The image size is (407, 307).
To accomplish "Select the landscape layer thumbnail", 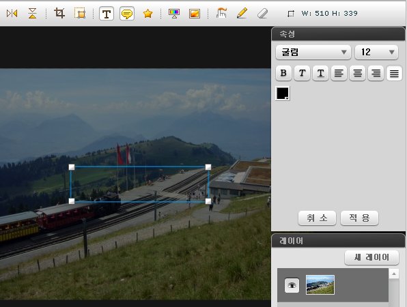I will pyautogui.click(x=320, y=284).
